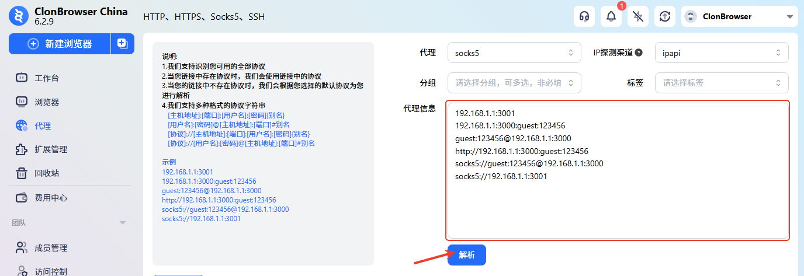Click the ClonBrowser logo icon

18,16
